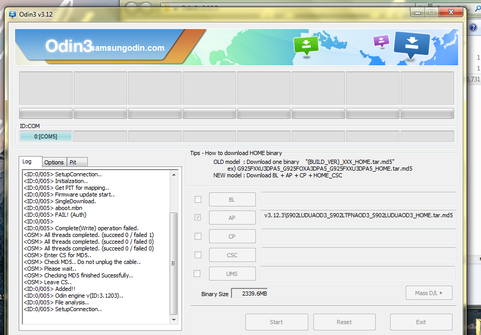Click the AP button to choose file

[232, 218]
